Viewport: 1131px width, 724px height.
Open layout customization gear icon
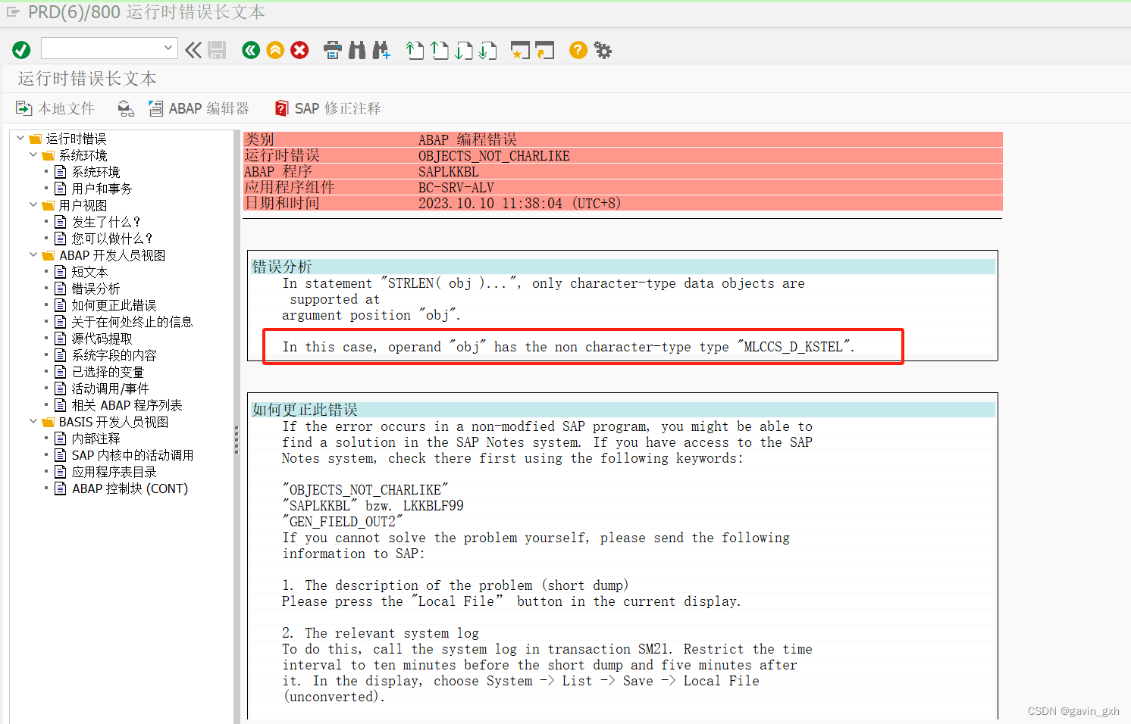[x=603, y=50]
